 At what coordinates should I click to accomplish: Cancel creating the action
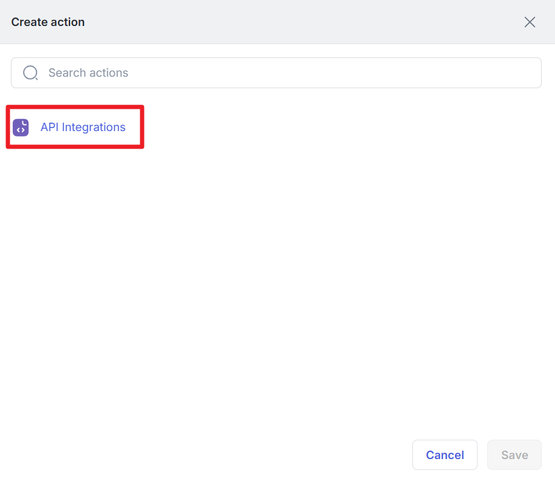click(x=444, y=455)
